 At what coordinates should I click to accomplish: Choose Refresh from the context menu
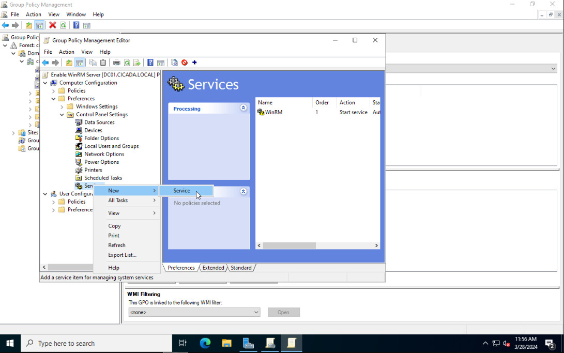(x=127, y=245)
